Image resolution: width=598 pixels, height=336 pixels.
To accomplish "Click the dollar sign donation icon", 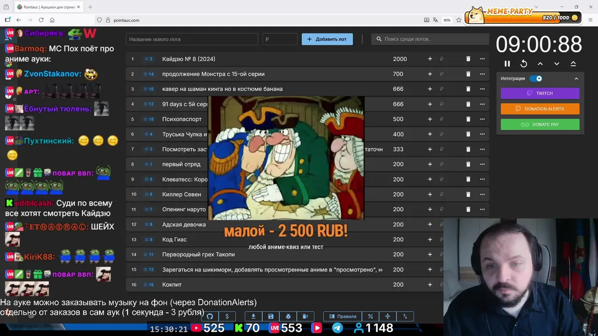I will (x=227, y=316).
